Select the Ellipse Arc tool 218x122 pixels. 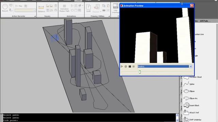(191, 98)
